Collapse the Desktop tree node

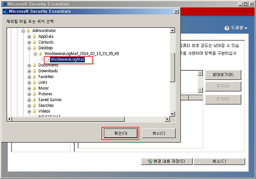point(29,48)
